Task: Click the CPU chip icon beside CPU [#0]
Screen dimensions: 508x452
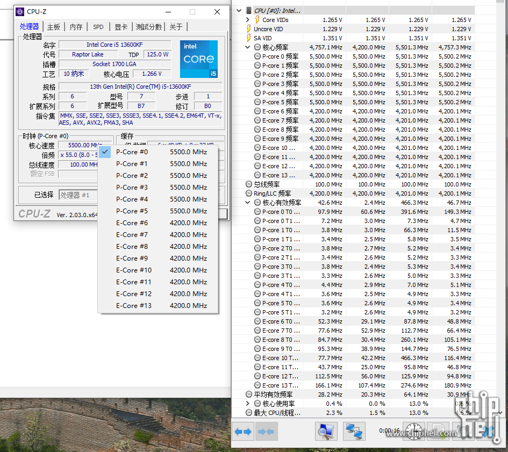Action: (249, 11)
